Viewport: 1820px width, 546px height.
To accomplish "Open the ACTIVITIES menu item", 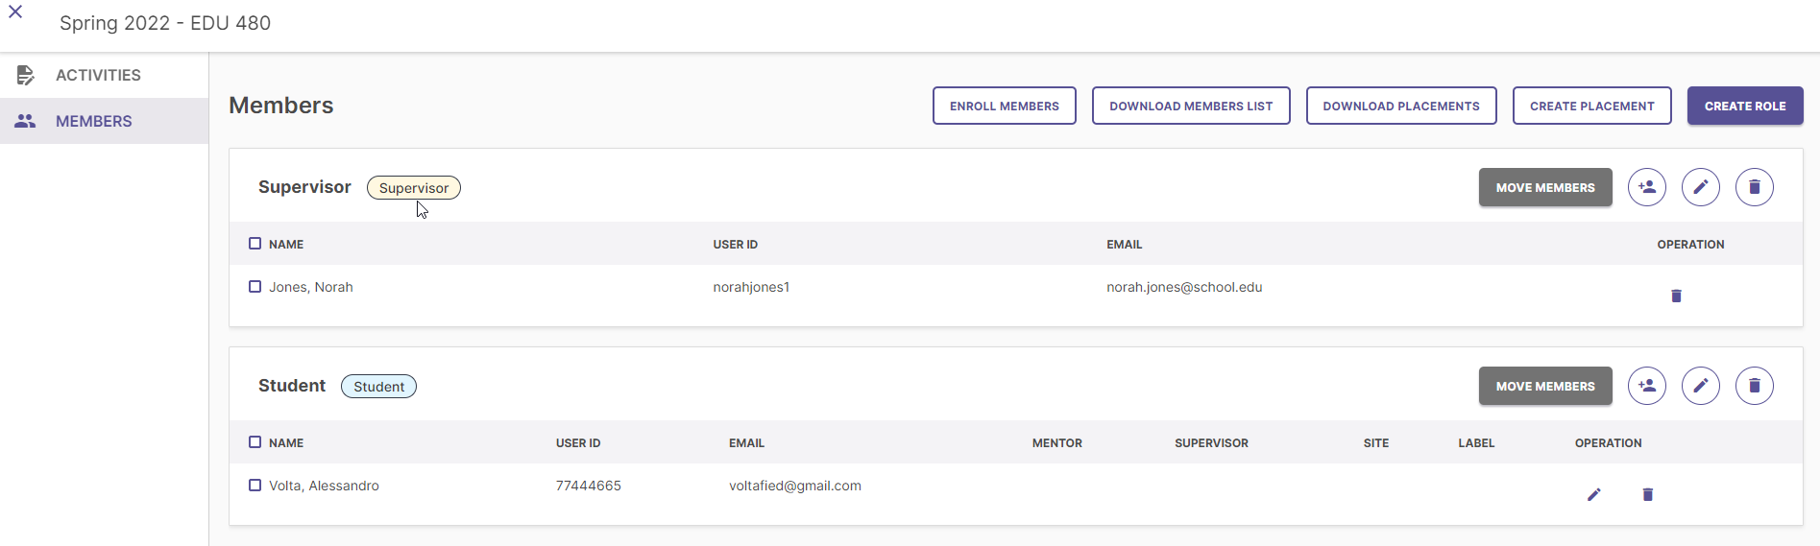I will [104, 75].
